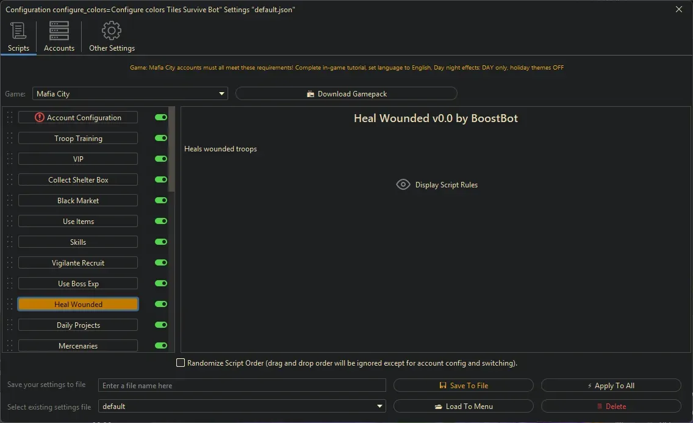This screenshot has height=423, width=693.
Task: Select the Vigilante Recruit script
Action: 78,263
